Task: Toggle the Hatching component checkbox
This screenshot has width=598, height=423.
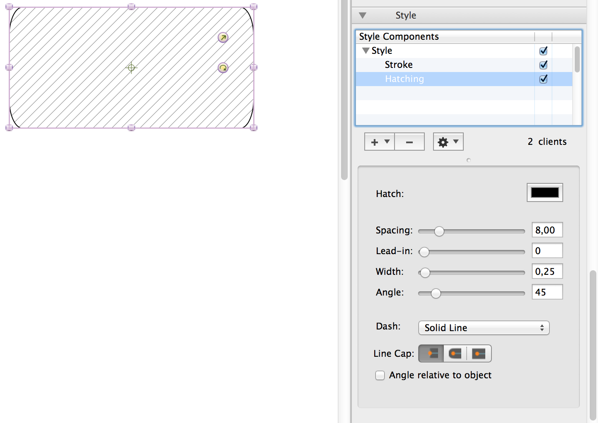Action: tap(543, 79)
